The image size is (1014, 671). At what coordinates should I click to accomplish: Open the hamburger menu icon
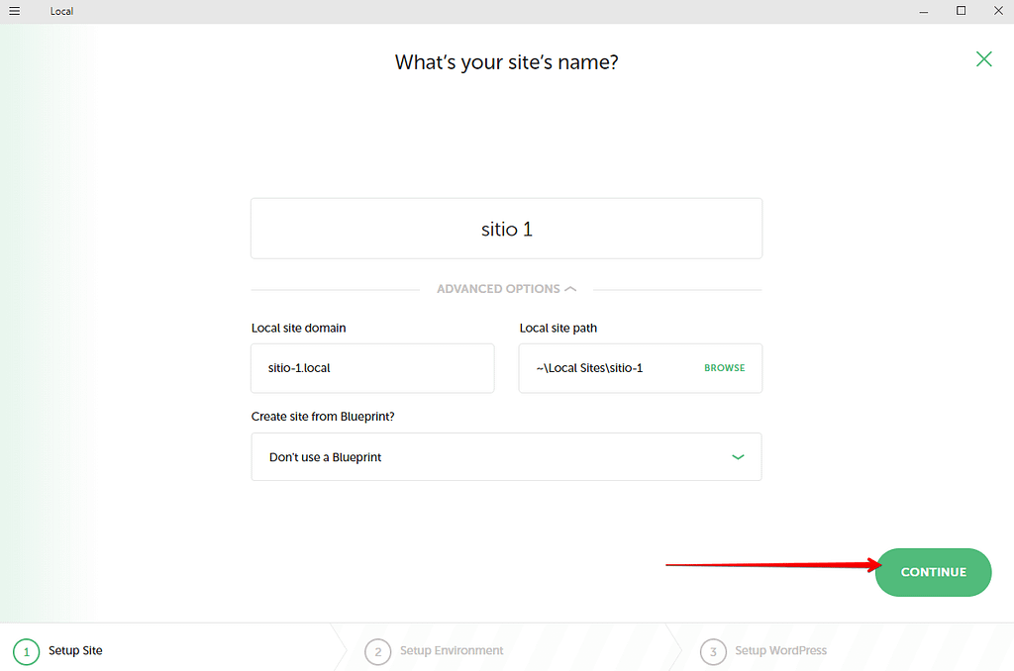click(x=14, y=11)
